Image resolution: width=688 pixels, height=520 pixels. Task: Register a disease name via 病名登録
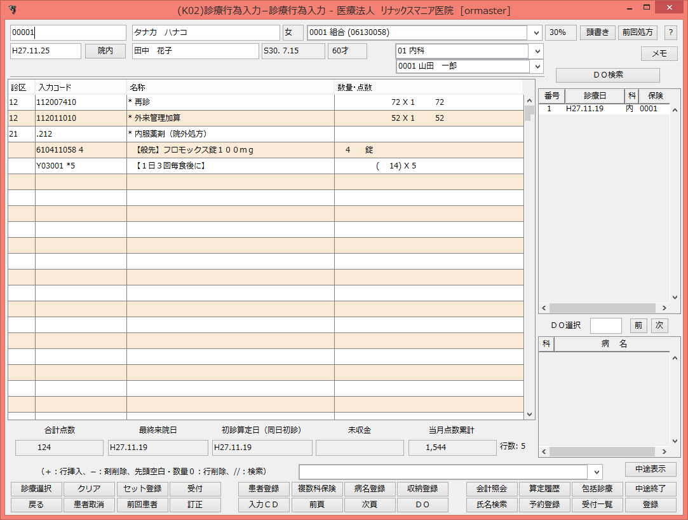[x=370, y=489]
